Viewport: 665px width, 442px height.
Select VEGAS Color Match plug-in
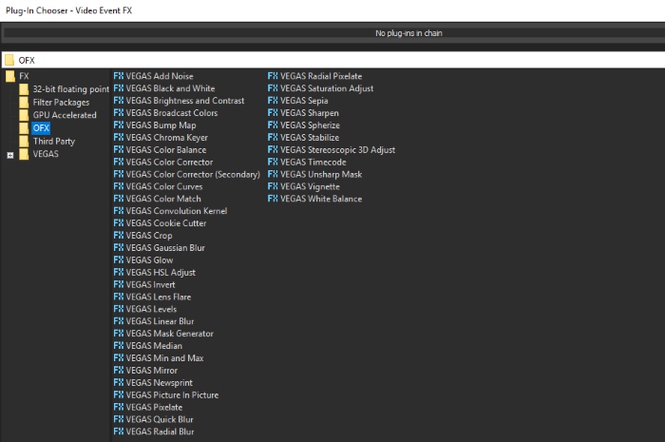click(158, 199)
